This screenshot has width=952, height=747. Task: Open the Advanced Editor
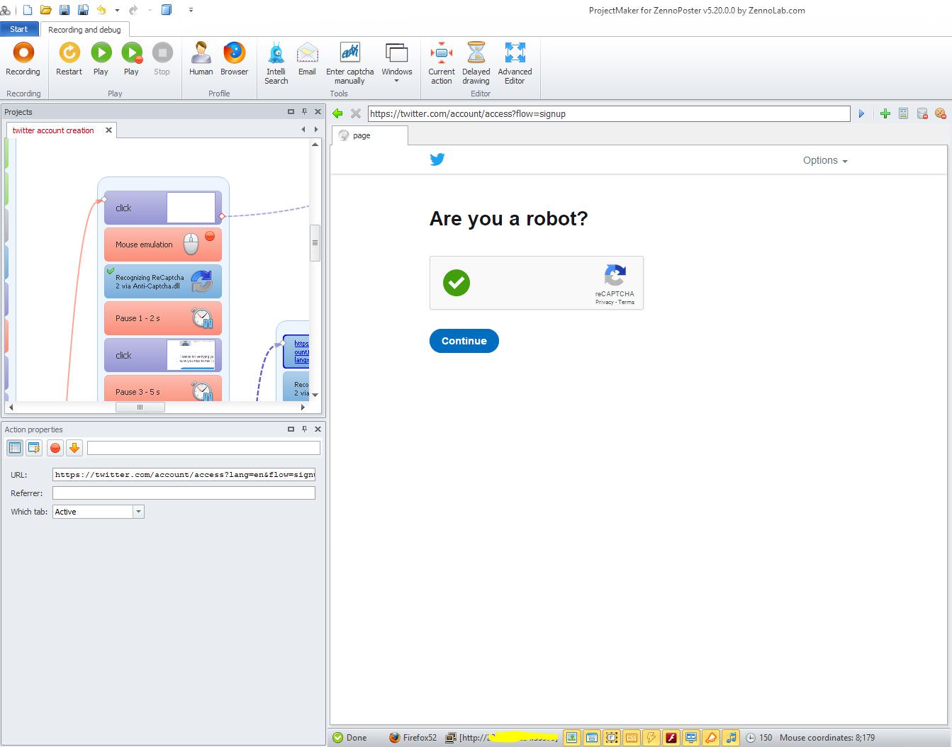click(515, 63)
